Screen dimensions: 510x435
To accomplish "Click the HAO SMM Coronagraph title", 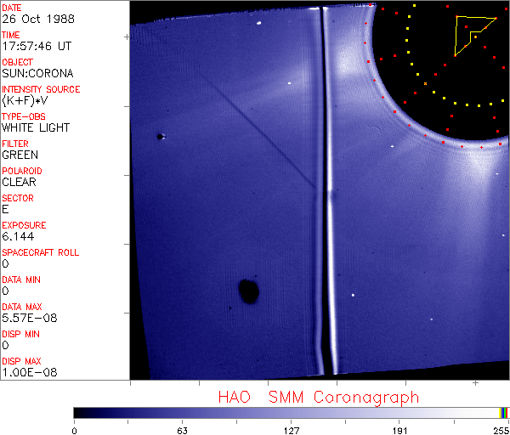I will (x=319, y=398).
